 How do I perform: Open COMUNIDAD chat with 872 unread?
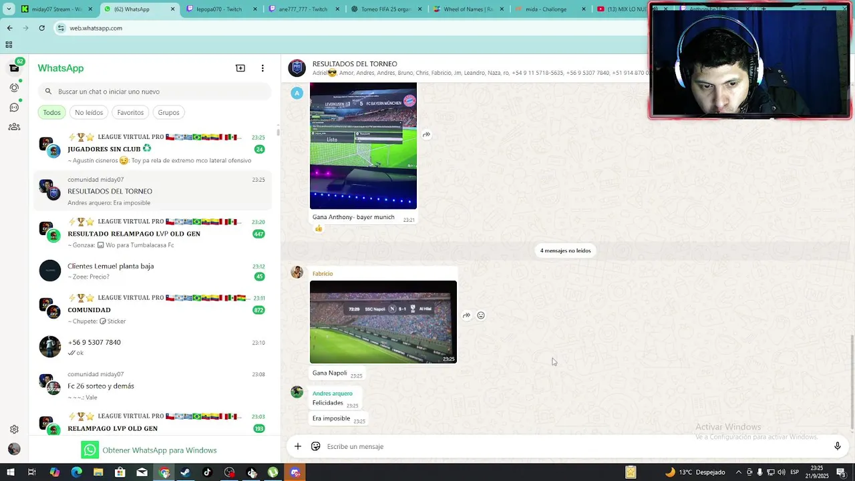coord(152,309)
